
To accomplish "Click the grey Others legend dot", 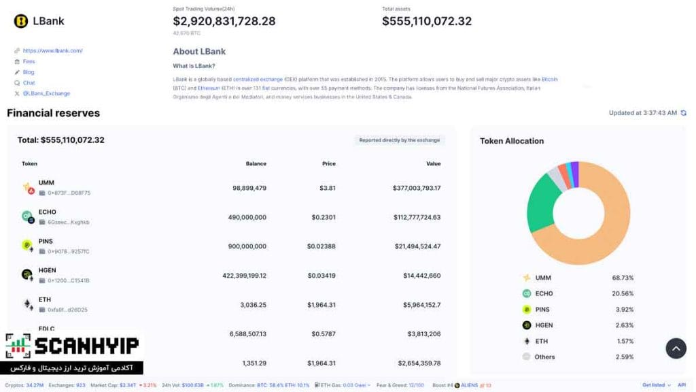I will (x=527, y=357).
